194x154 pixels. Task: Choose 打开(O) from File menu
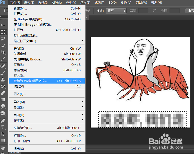click(x=47, y=14)
